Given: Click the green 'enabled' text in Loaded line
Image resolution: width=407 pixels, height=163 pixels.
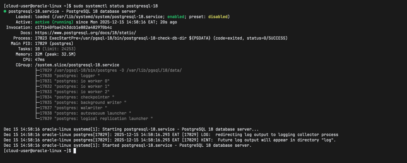Looking at the screenshot, I should (x=176, y=17).
